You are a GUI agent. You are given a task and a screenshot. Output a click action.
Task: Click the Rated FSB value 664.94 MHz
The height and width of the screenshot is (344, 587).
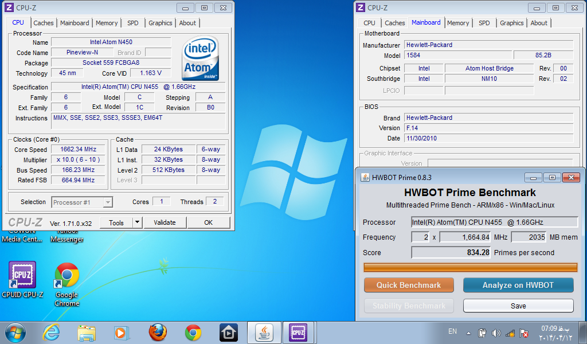[x=78, y=180]
